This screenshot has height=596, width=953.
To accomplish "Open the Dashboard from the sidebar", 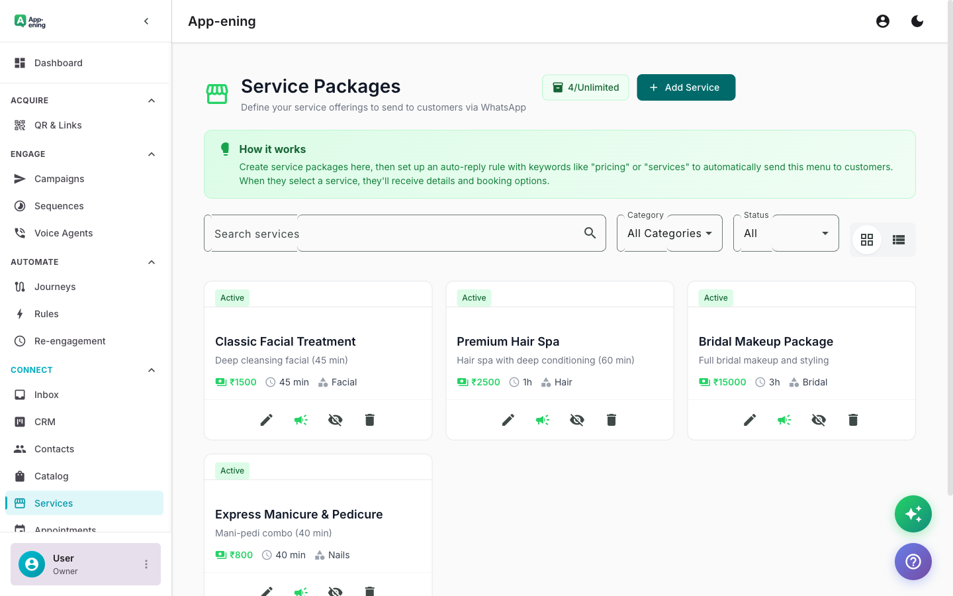I will pos(58,62).
